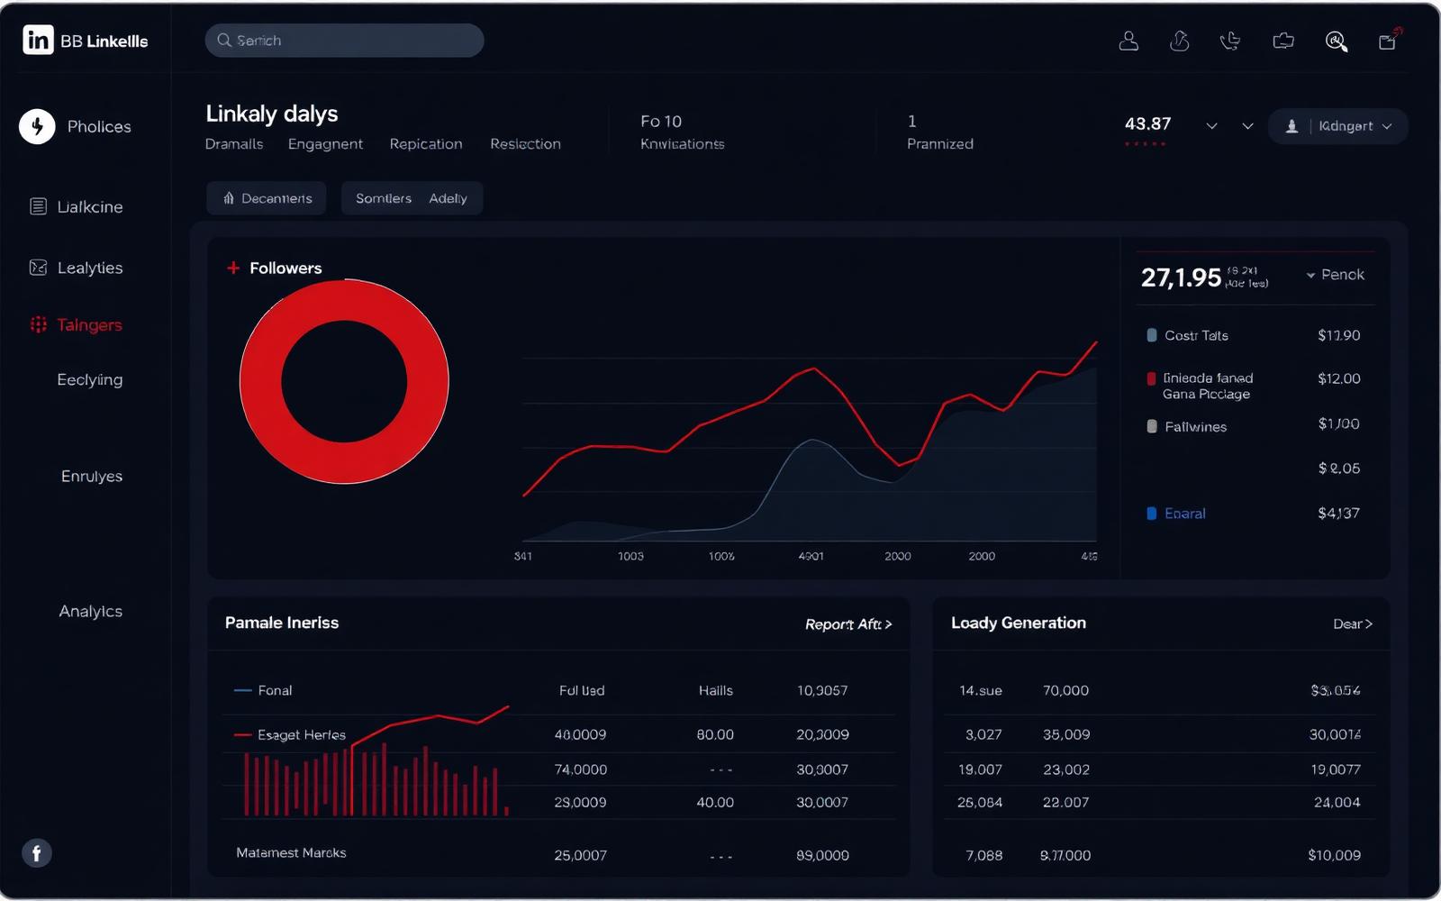Open the phone call icon in top bar
1441x901 pixels.
click(1229, 41)
